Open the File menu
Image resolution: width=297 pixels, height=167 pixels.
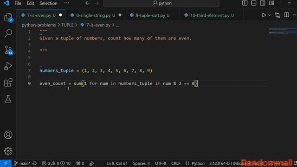tap(18, 3)
